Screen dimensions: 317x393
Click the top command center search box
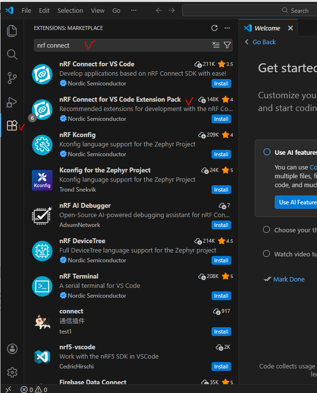pos(250,10)
